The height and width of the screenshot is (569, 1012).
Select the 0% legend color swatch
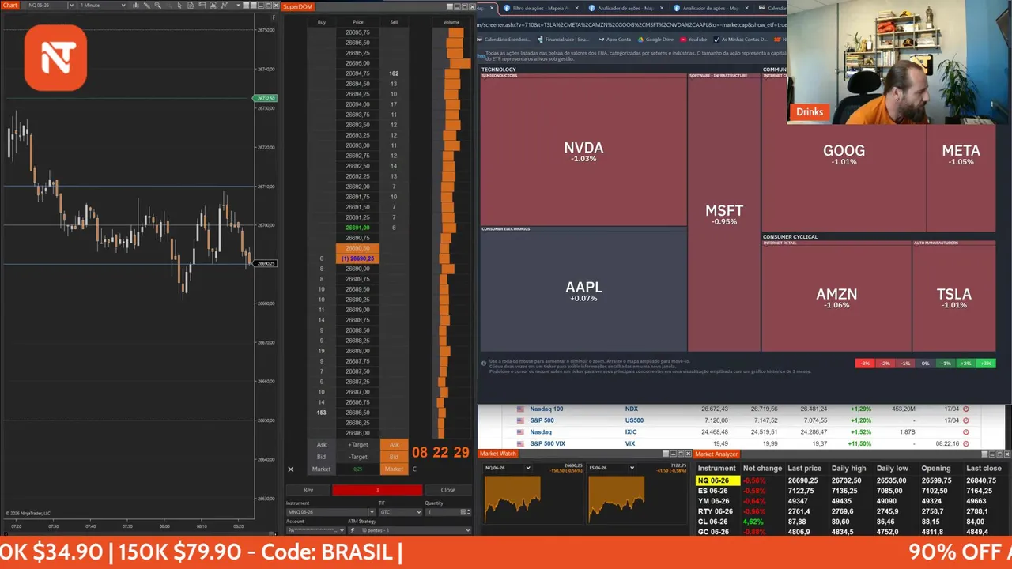point(925,363)
